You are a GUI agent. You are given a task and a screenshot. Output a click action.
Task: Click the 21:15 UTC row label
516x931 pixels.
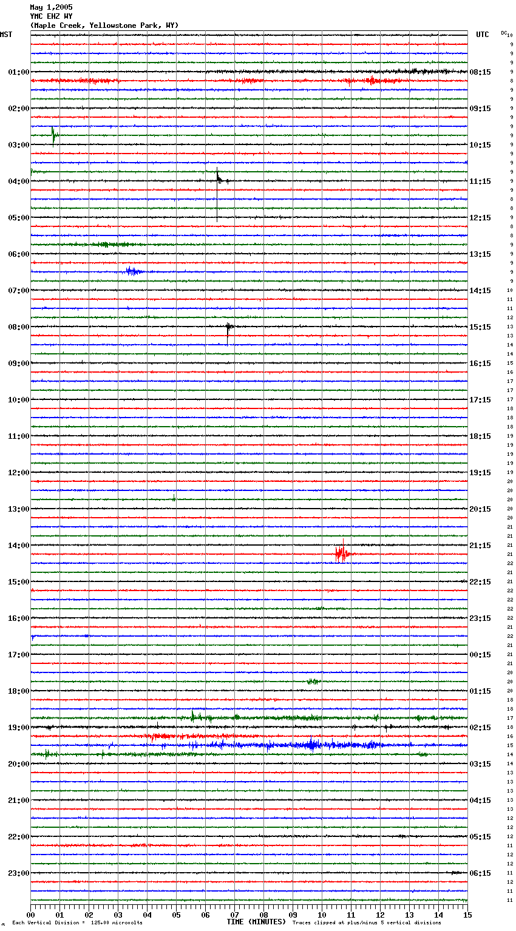(480, 546)
